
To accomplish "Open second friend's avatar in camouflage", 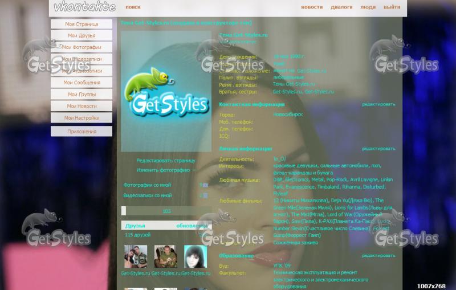I will pos(165,256).
